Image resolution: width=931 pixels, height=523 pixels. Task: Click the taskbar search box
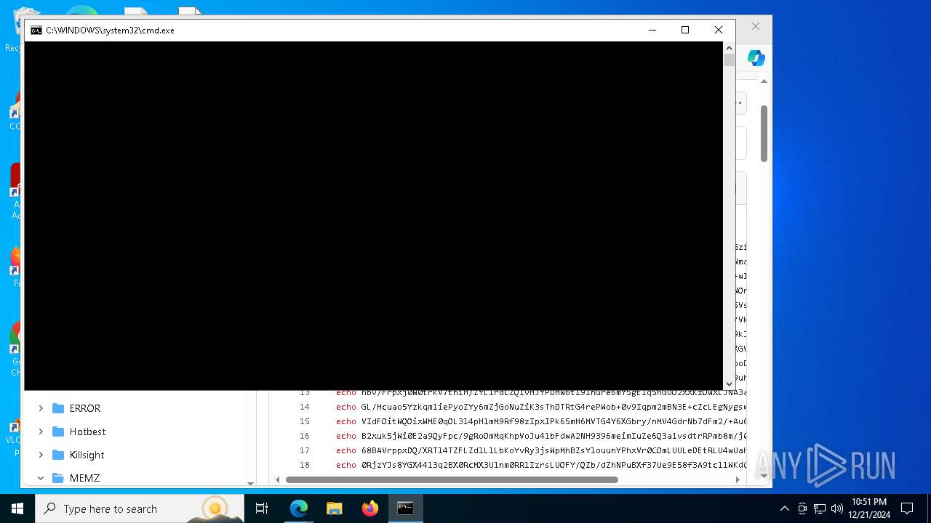tap(140, 508)
